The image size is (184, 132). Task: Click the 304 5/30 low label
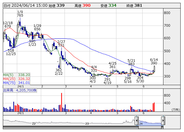point(140,79)
